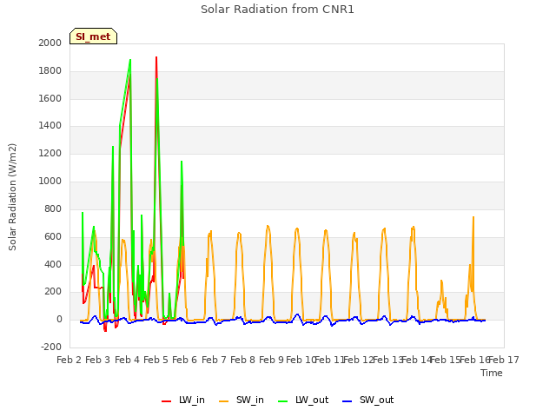Click the Feb 9 x-axis label
The width and height of the screenshot is (556, 417).
[x=271, y=360]
